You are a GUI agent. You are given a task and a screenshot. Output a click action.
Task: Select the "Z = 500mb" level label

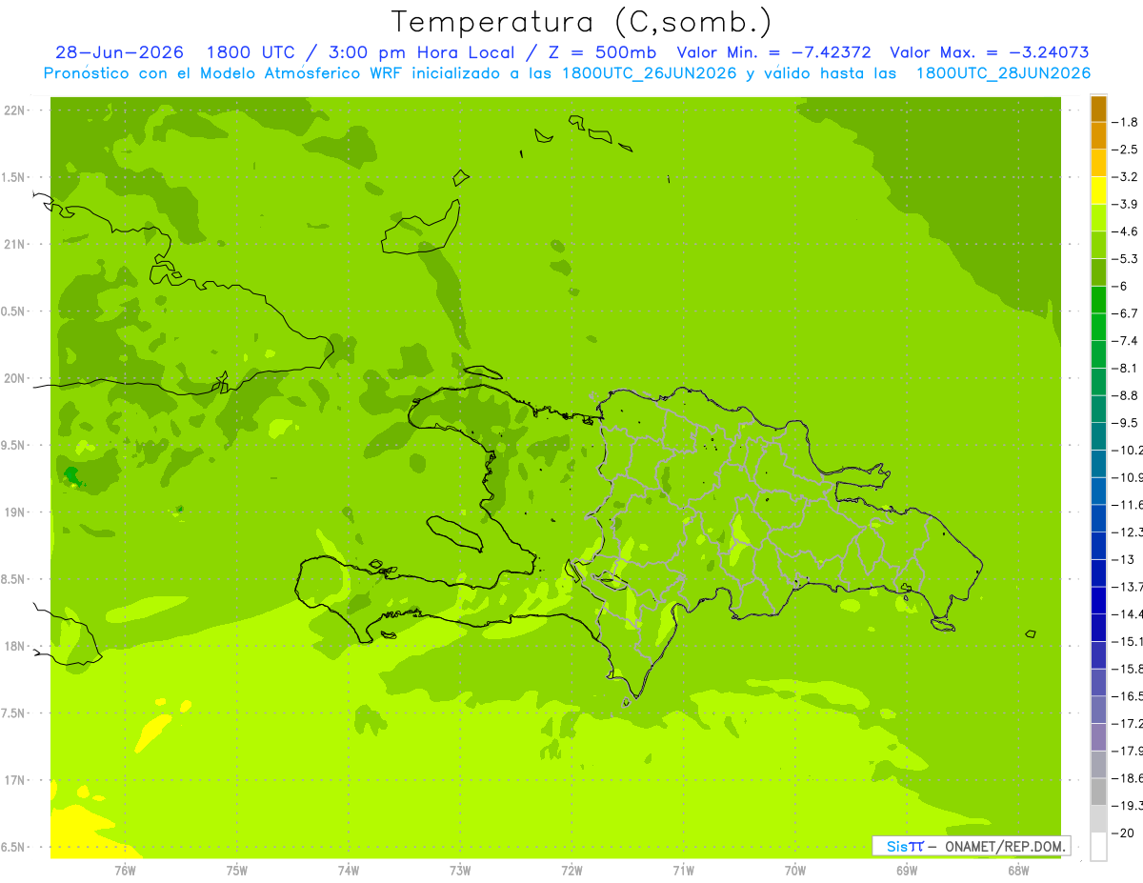pos(601,52)
